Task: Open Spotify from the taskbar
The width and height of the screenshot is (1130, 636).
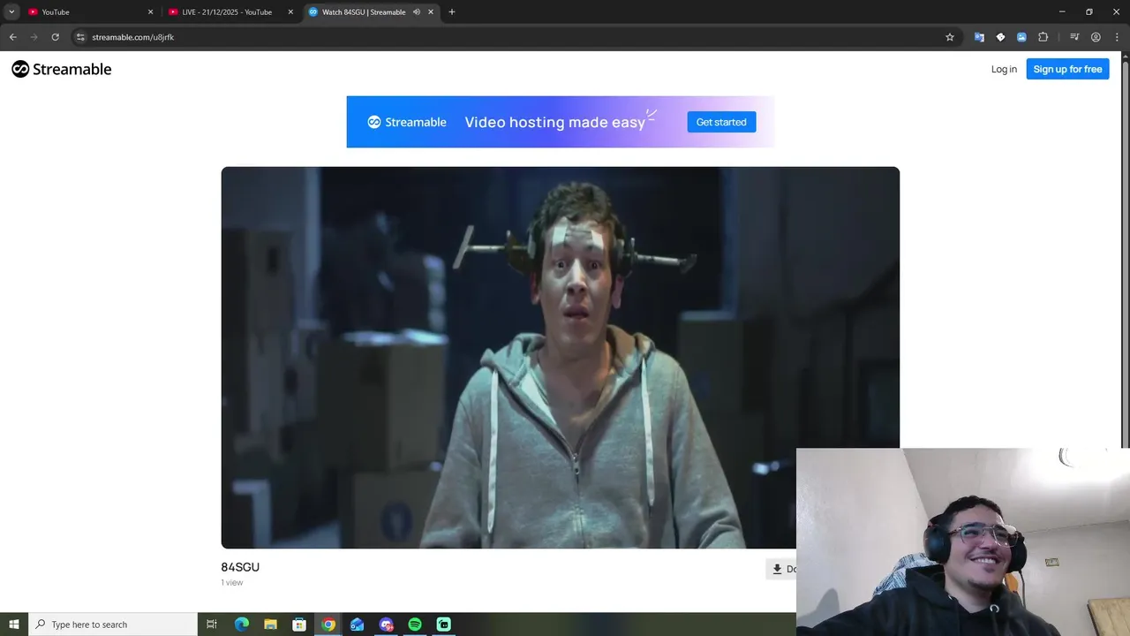Action: pos(415,625)
